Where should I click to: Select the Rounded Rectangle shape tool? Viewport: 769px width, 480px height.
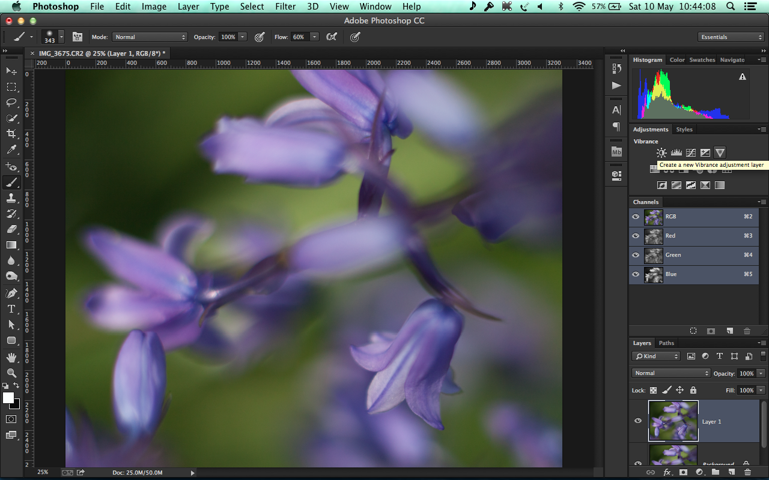tap(11, 340)
